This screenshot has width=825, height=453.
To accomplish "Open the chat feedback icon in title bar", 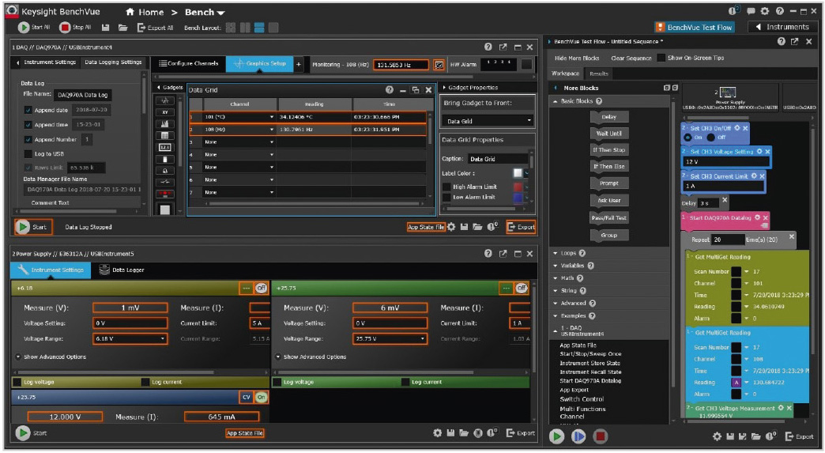I will click(751, 11).
